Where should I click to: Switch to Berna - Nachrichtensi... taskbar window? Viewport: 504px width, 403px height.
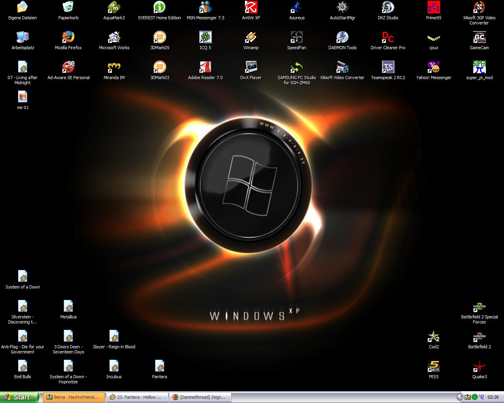click(x=74, y=397)
